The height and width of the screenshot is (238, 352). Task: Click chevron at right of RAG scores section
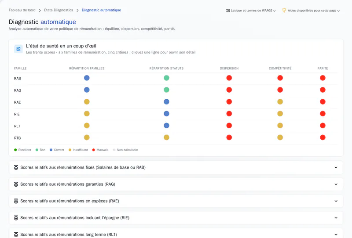click(x=336, y=184)
